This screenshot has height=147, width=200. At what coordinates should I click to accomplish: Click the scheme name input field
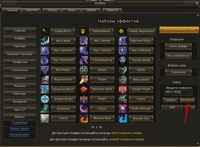pyautogui.click(x=179, y=93)
